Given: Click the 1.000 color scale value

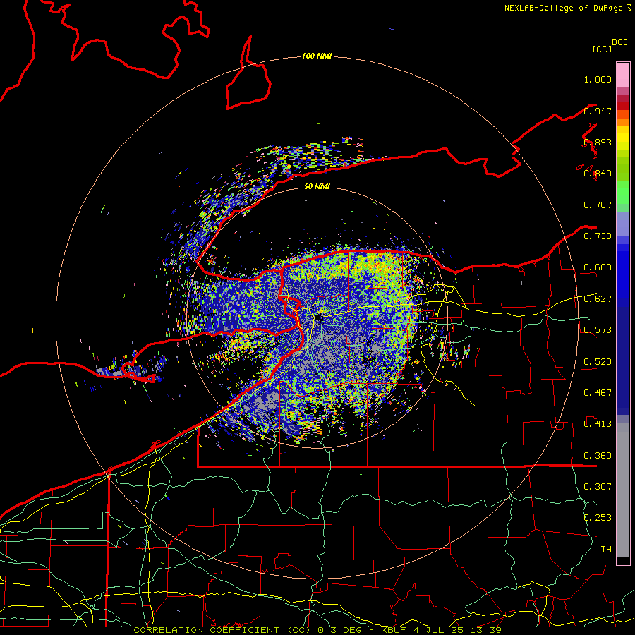Looking at the screenshot, I should coord(598,79).
